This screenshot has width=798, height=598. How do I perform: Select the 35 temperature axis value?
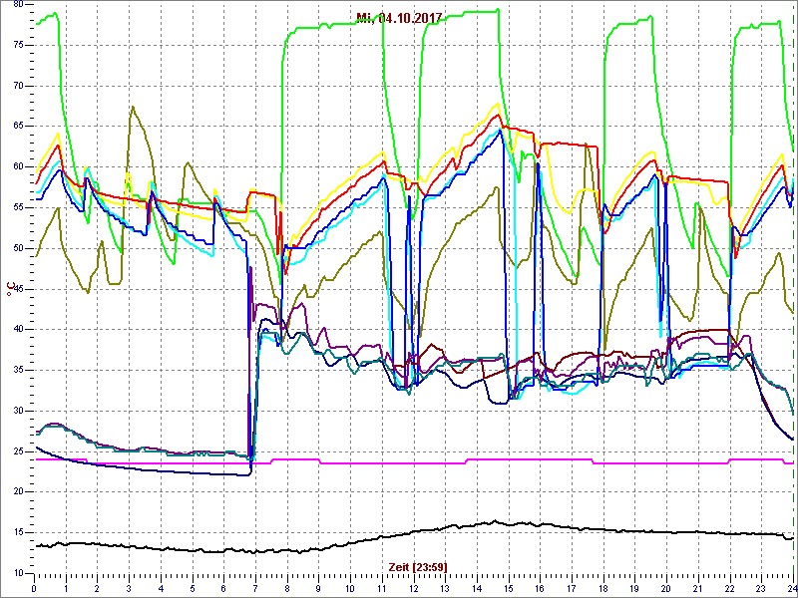[x=18, y=370]
